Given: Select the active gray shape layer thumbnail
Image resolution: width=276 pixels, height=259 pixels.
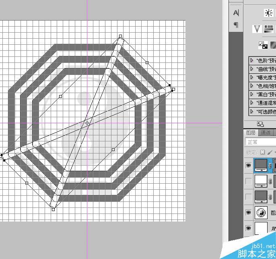Looking at the screenshot, I should click(261, 165).
